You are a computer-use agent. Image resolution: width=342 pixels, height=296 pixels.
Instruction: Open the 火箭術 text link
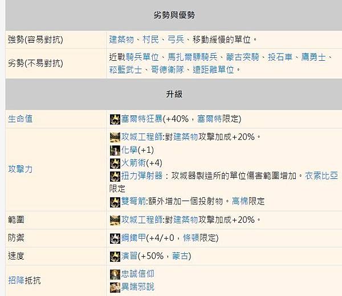click(133, 163)
